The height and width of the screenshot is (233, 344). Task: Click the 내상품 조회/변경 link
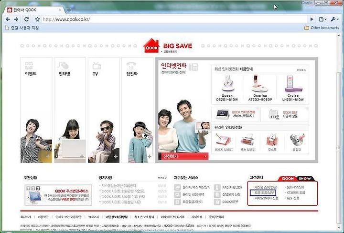coord(265,187)
